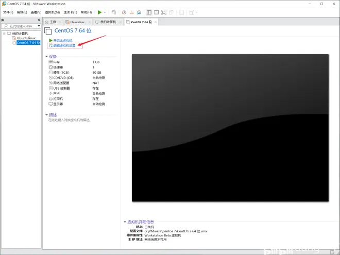The width and height of the screenshot is (340, 255).
Task: Click the 打印机 device icon
Action: (50, 99)
